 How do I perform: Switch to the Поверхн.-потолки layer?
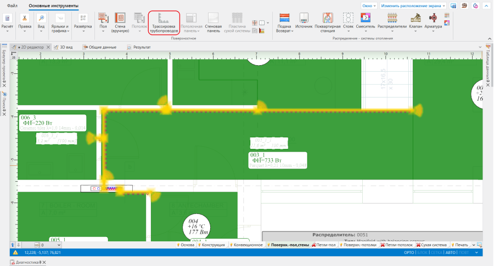(x=358, y=245)
